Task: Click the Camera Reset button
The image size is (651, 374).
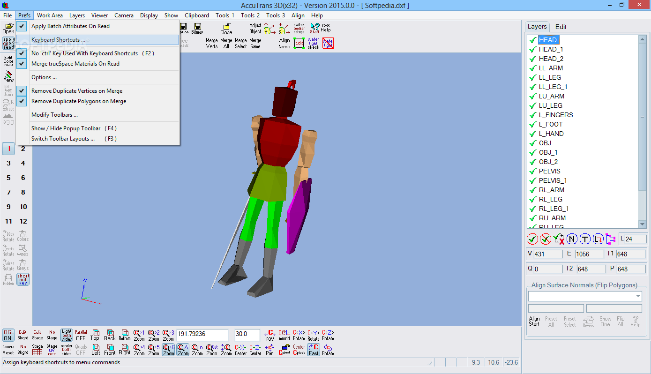Action: [x=8, y=350]
